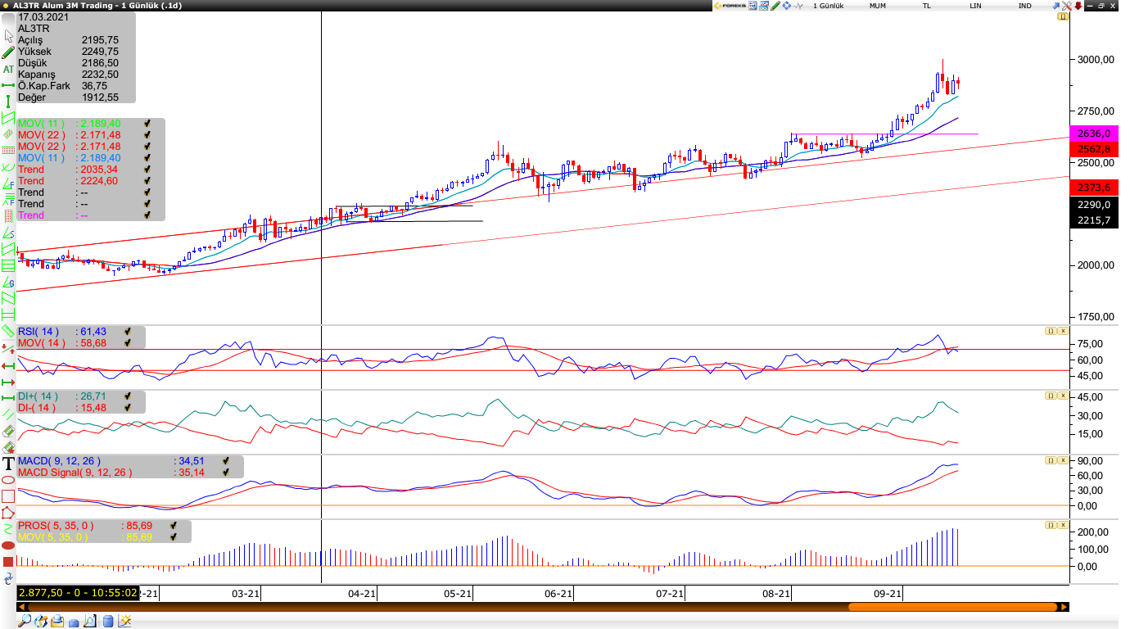The width and height of the screenshot is (1130, 629).
Task: Click the status text 2.877,50 - 0 - 10:55:02
Action: click(x=79, y=592)
